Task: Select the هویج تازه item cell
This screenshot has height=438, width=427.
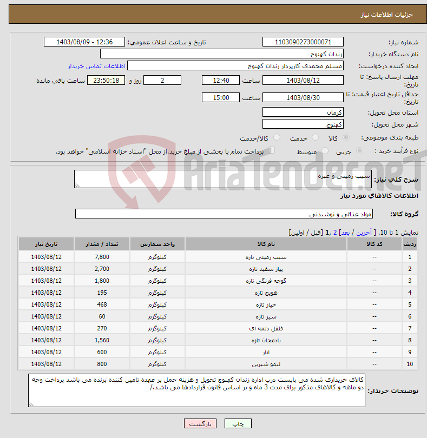Action: [x=266, y=293]
